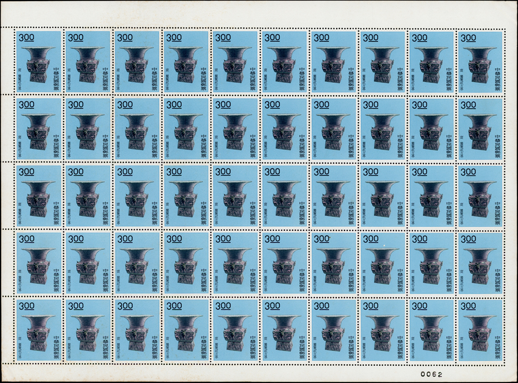Click the 中華民國郵票 text on third row, last stamp
The height and width of the screenshot is (383, 518).
(x=498, y=213)
